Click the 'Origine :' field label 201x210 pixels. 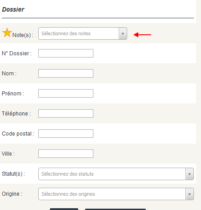12,194
